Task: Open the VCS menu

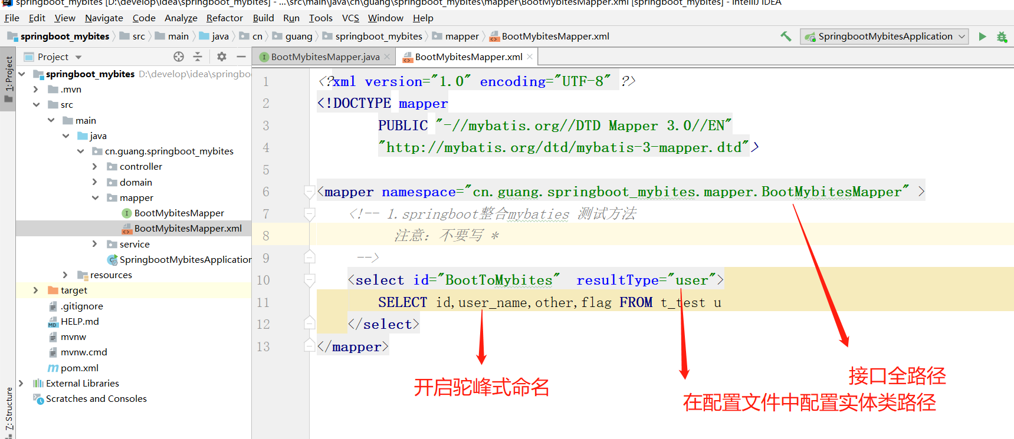Action: (x=350, y=18)
